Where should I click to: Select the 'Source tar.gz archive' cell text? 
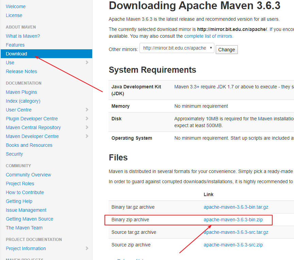[134, 232]
